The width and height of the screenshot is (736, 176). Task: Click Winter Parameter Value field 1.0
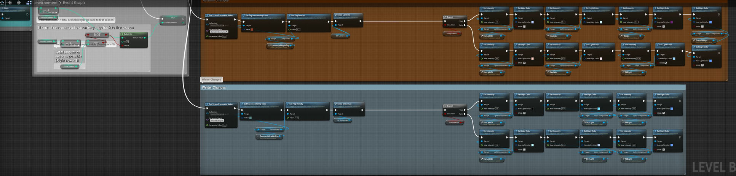224,125
